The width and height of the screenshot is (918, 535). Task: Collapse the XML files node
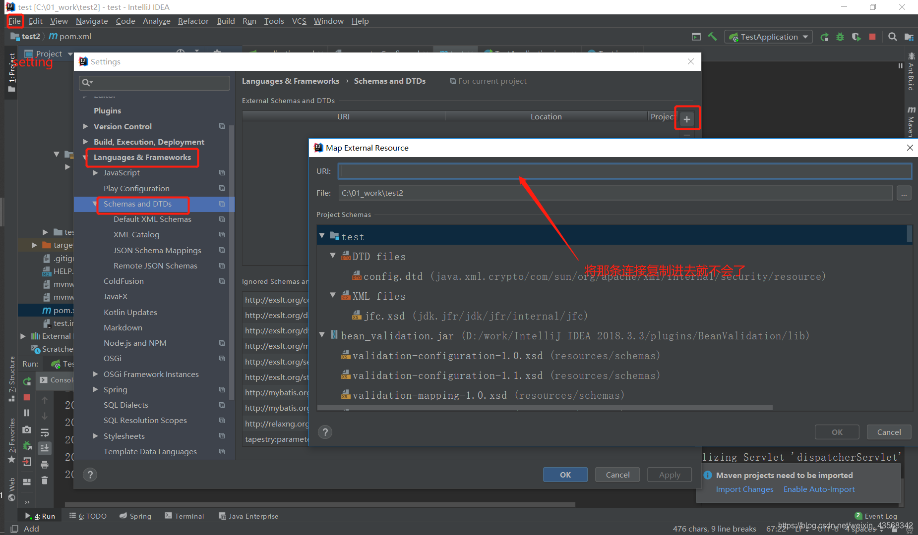333,295
